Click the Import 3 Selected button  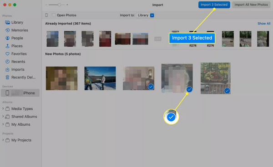(x=214, y=5)
